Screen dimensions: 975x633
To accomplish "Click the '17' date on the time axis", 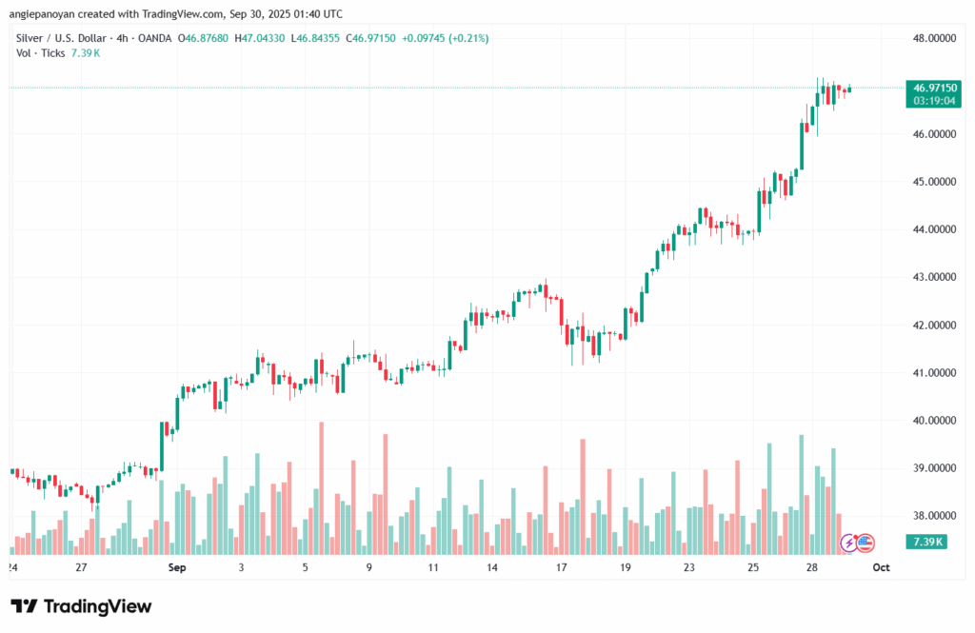I will [562, 567].
